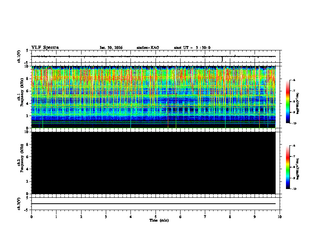The width and height of the screenshot is (315, 243).
Task: Click the "start UT = 3 :30: 0" label
Action: click(x=192, y=48)
